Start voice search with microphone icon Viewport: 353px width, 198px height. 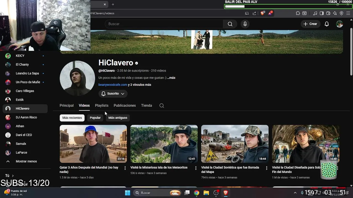245,24
